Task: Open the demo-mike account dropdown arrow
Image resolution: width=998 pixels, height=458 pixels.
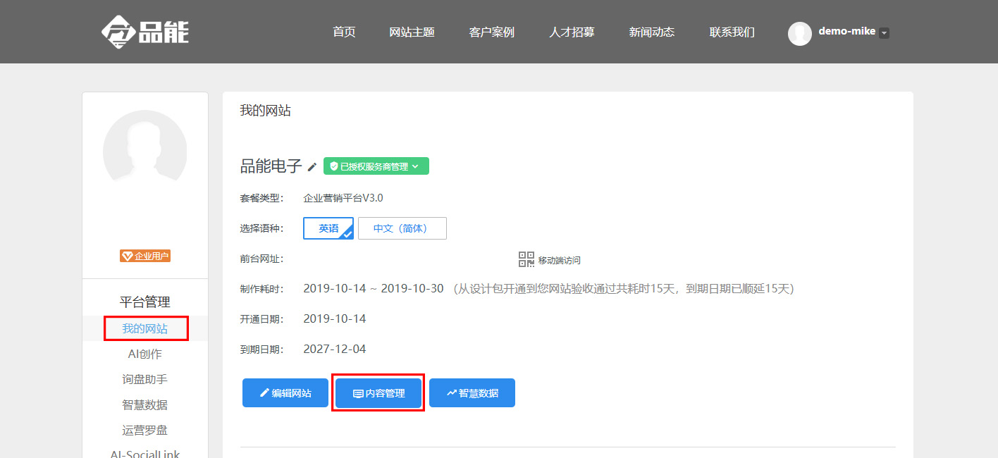Action: [x=885, y=33]
